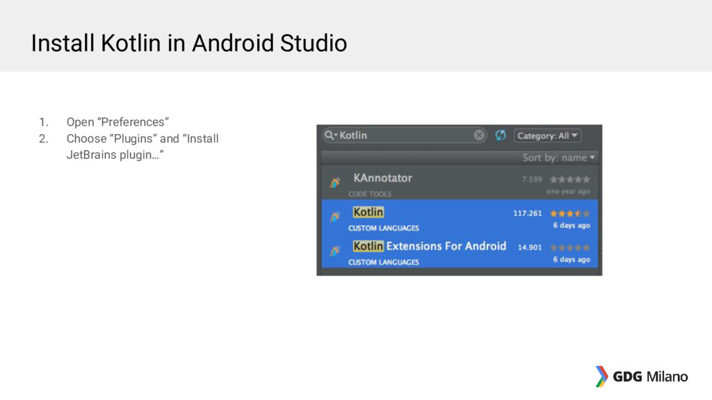This screenshot has width=712, height=400.
Task: Click the 7.599 download count
Action: pos(532,179)
